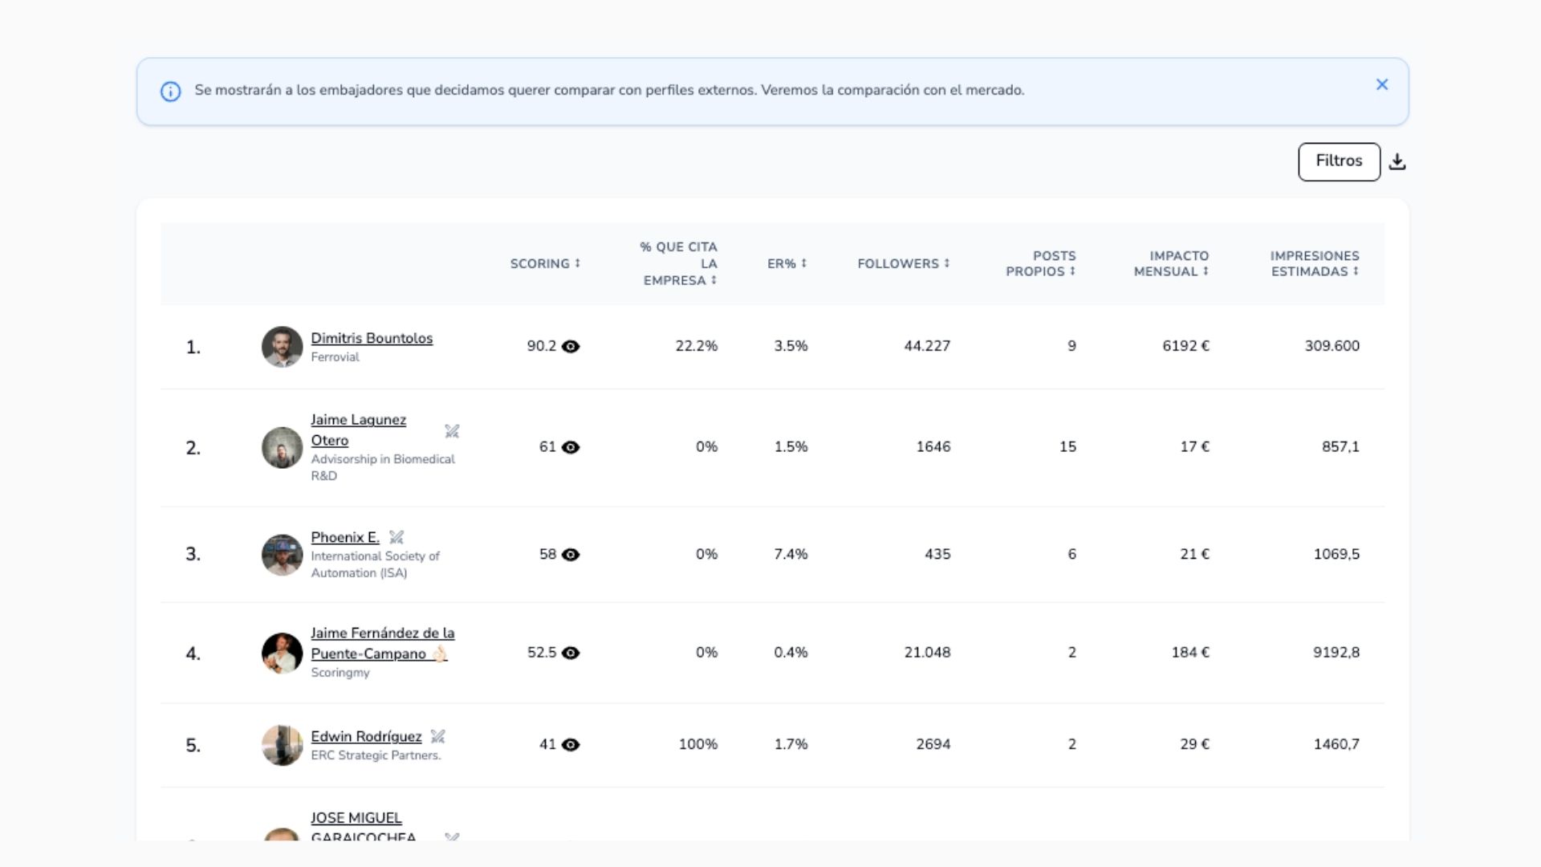1541x867 pixels.
Task: Sort by % QUE CITA LA EMPRESA
Action: (678, 263)
